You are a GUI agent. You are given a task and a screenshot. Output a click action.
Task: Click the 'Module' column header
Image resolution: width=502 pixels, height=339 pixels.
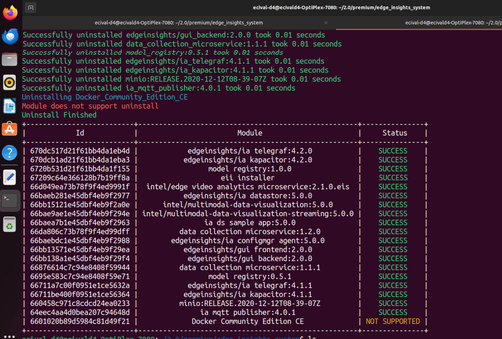250,133
